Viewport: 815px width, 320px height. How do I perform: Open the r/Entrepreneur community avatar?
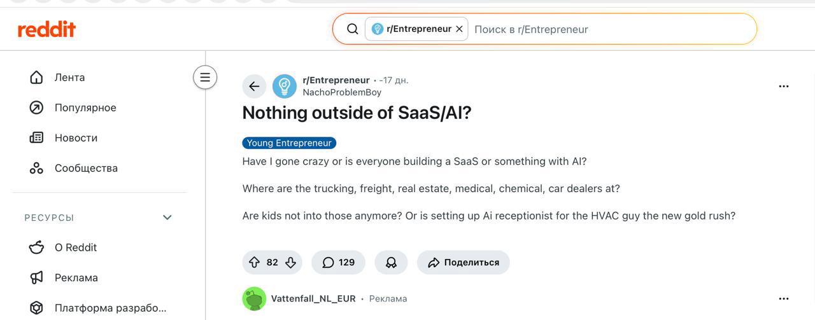(285, 87)
